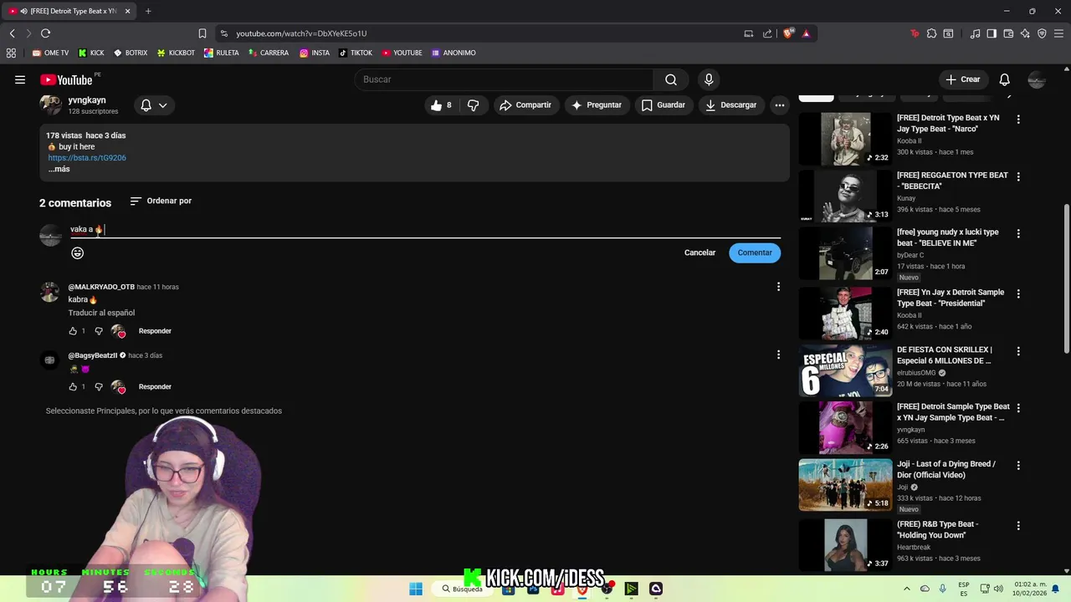
Task: Open a new browser tab
Action: coord(148,11)
